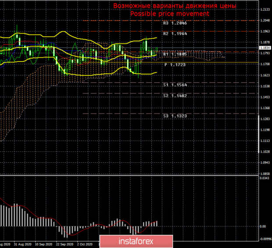Click the S2 1.1482 support label

pyautogui.click(x=175, y=96)
